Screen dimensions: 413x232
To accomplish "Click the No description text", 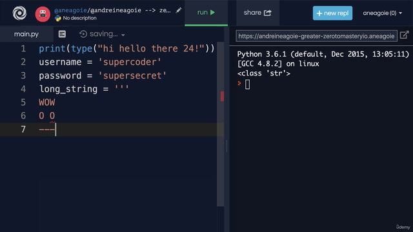I will [79, 18].
